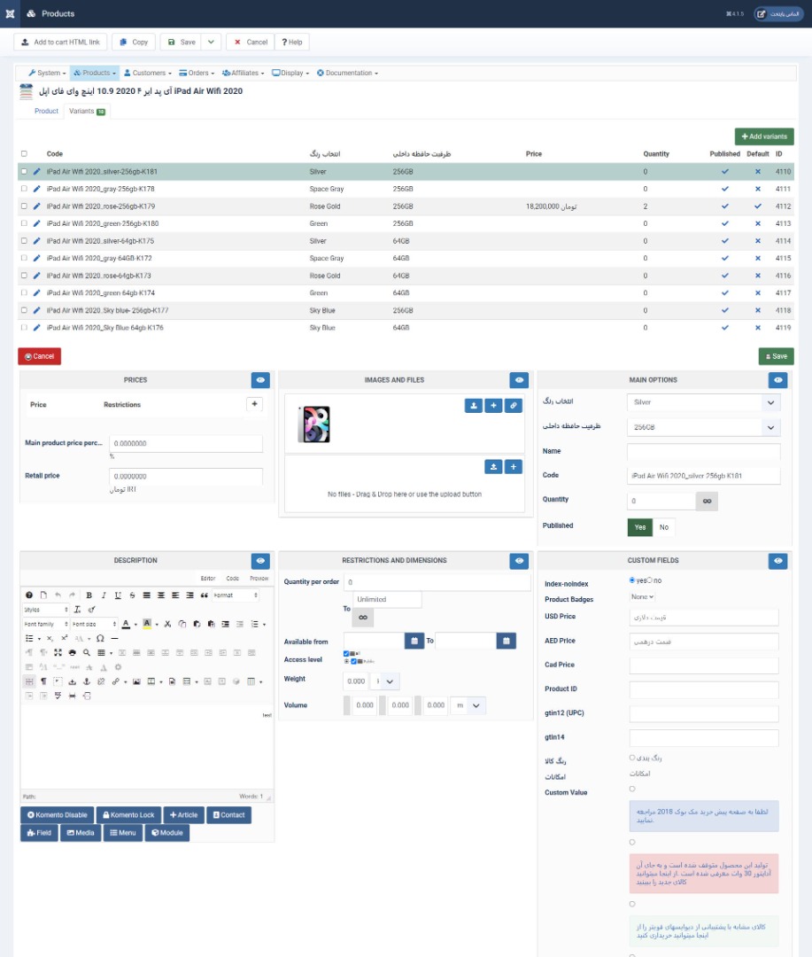
Task: Open Font family dropdown
Action: 46,624
